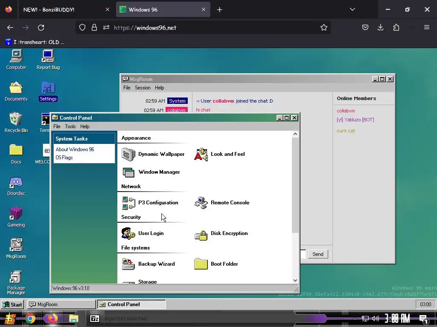Image resolution: width=437 pixels, height=327 pixels.
Task: Click the Control Panel scrollbar thumb
Action: pyautogui.click(x=295, y=185)
